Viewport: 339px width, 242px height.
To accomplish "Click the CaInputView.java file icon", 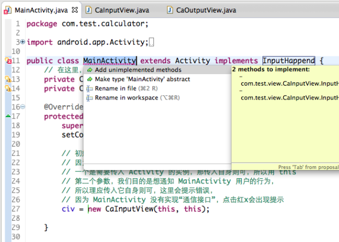I will (88, 10).
